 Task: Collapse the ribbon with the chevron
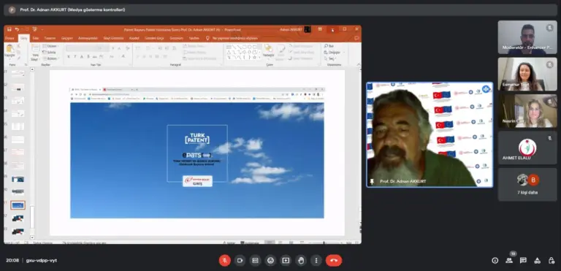point(359,64)
